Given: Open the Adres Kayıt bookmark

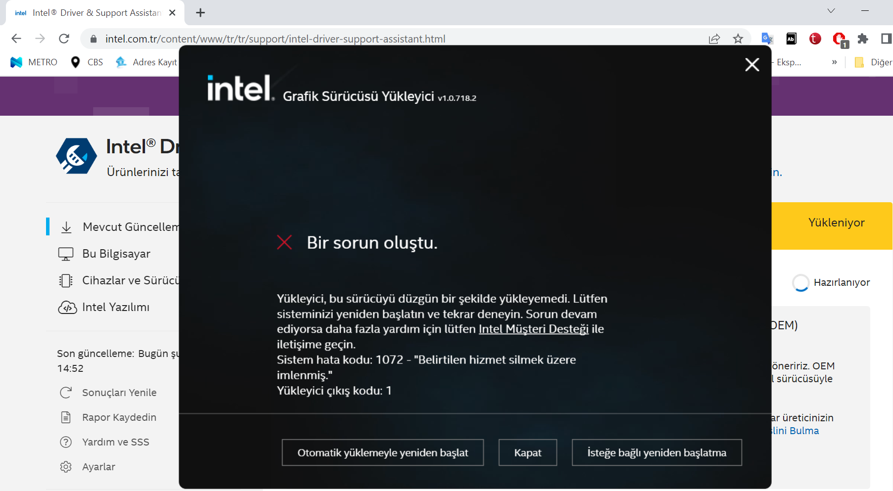Looking at the screenshot, I should pos(146,62).
